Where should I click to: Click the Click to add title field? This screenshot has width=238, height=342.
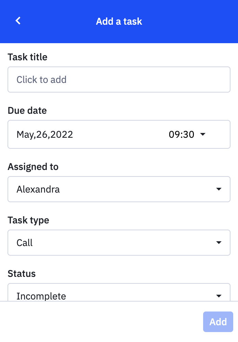pos(119,80)
